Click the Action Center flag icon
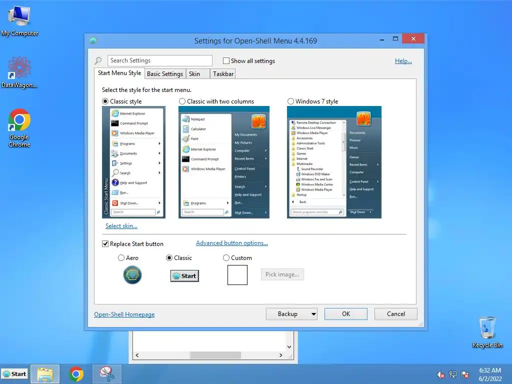Viewport: 512px width, 384px height. 465,374
